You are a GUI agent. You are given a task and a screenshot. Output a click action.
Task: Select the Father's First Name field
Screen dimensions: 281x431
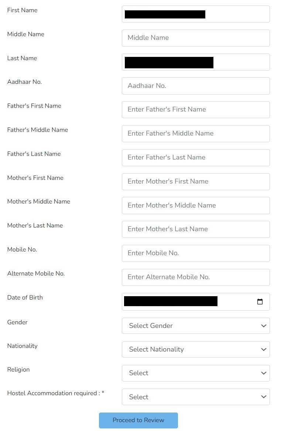pyautogui.click(x=196, y=110)
